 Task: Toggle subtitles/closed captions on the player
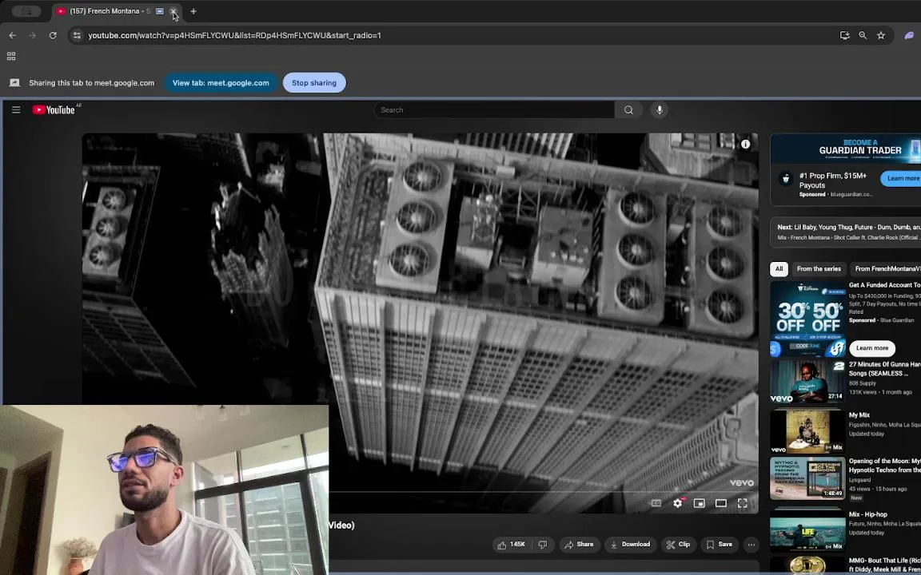pyautogui.click(x=656, y=503)
